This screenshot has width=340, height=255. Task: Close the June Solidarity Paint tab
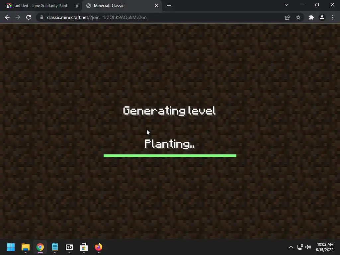point(77,6)
